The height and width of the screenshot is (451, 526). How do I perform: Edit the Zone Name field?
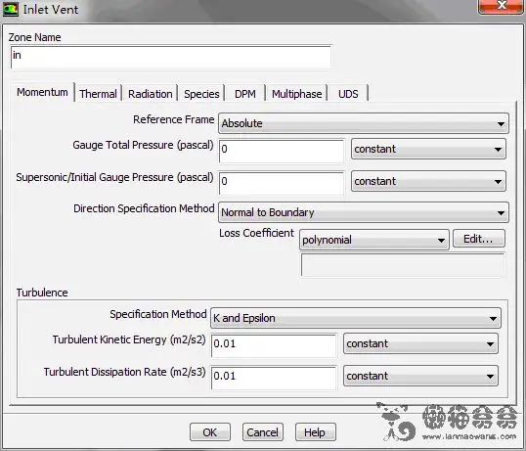click(171, 58)
